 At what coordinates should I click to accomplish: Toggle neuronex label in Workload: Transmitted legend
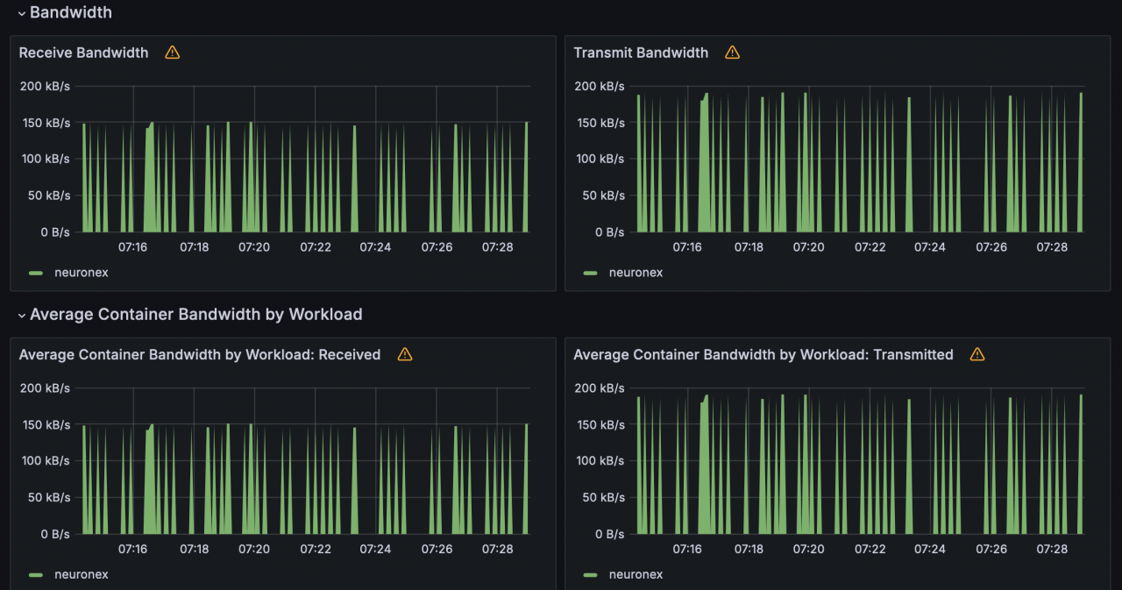coord(636,574)
